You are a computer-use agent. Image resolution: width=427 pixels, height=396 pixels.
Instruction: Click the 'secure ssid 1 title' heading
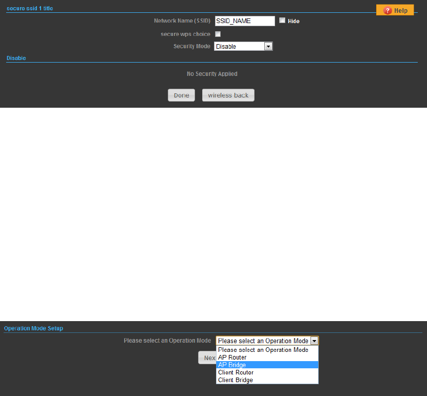point(30,8)
